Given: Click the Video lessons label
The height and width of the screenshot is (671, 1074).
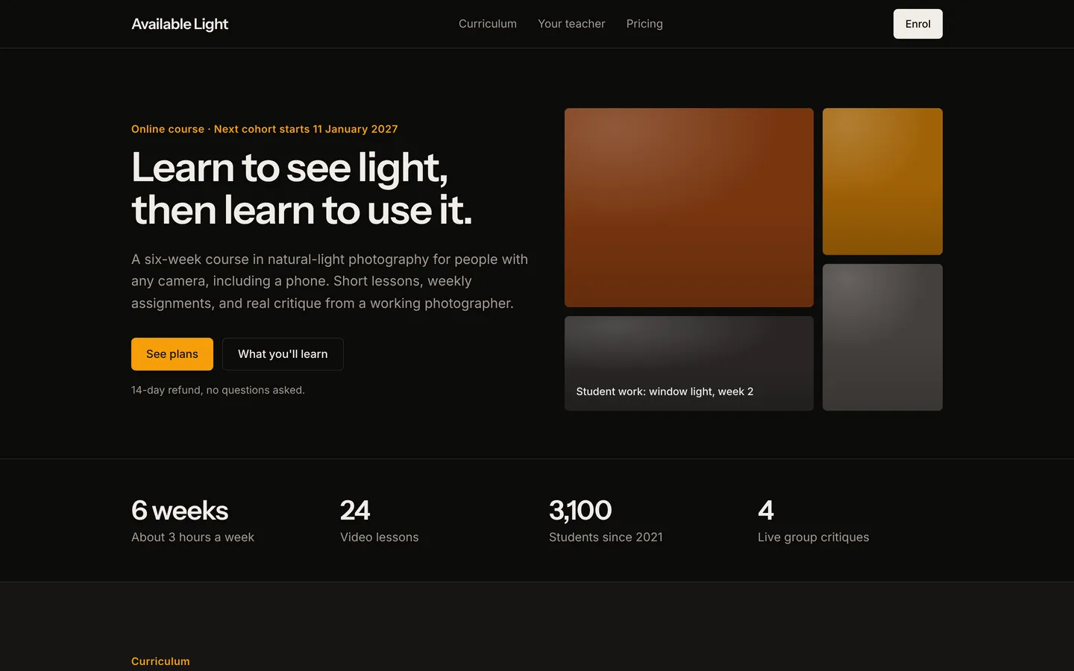Looking at the screenshot, I should pos(380,538).
